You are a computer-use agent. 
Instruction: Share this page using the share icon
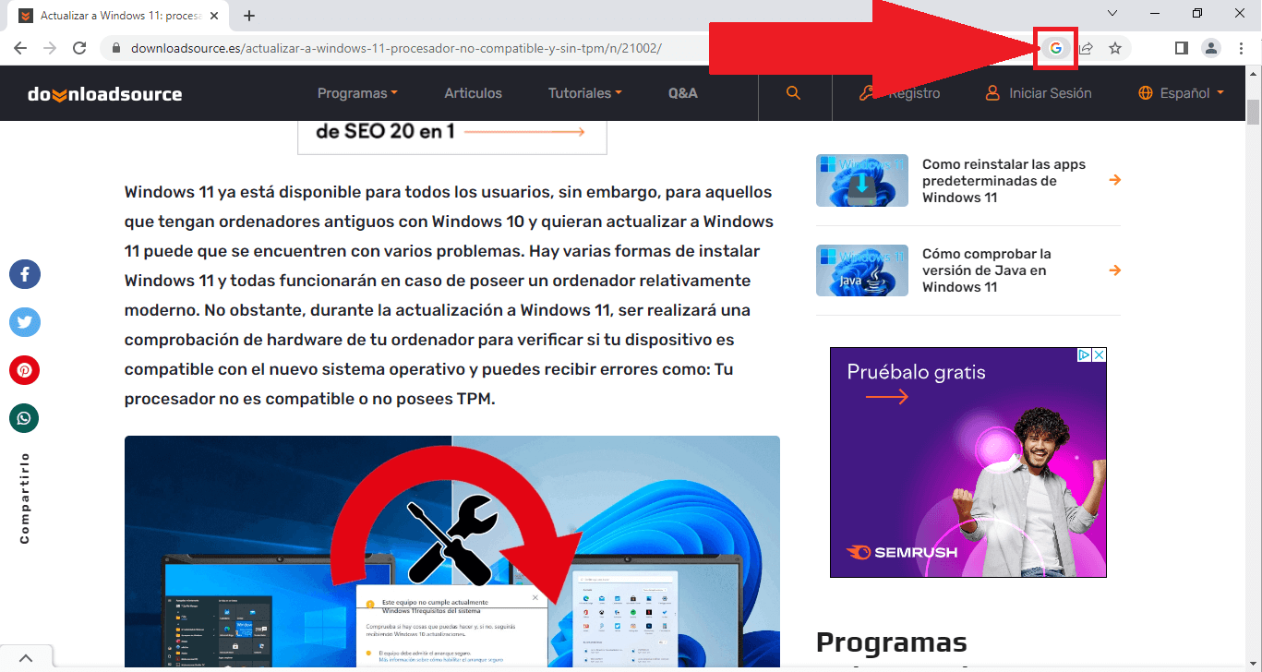coord(1087,48)
